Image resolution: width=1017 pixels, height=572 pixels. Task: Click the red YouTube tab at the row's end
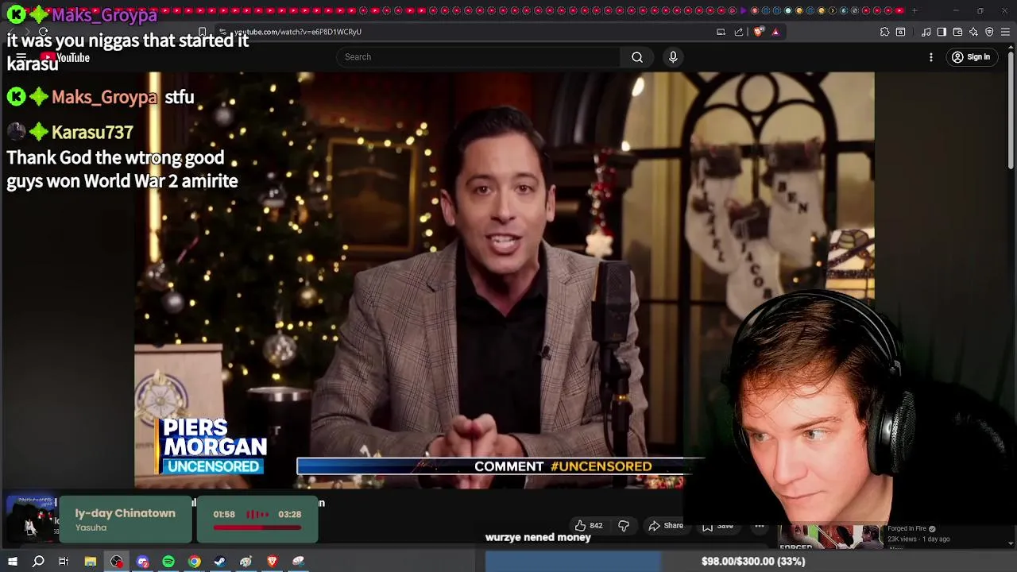(x=899, y=10)
